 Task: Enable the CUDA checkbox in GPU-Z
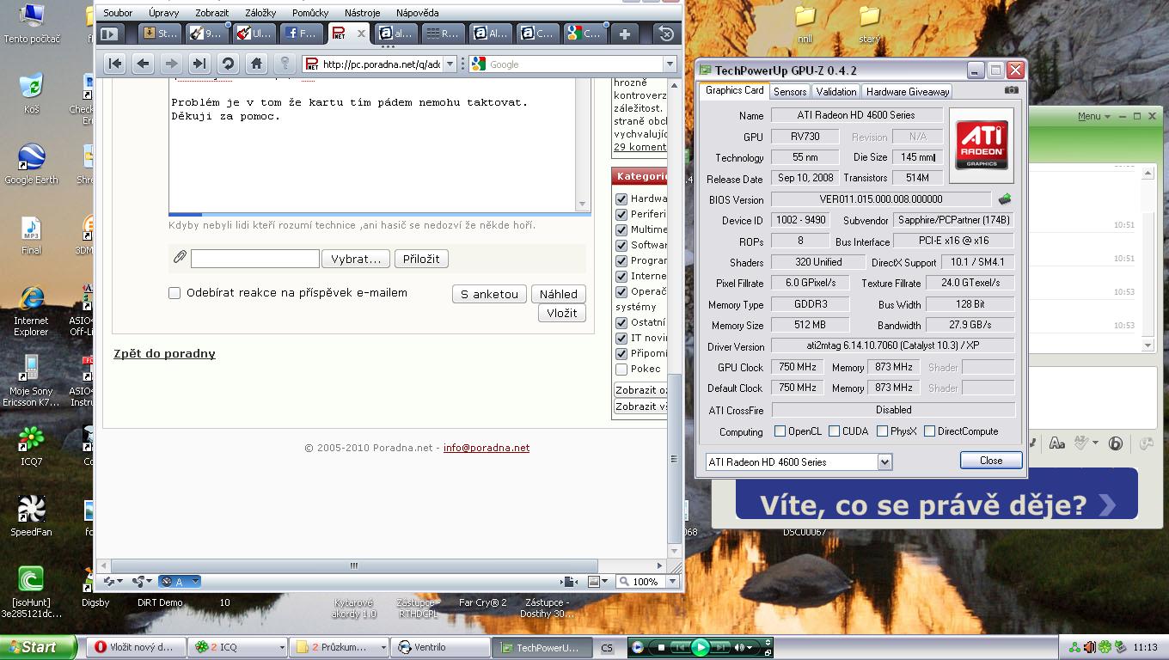[835, 431]
